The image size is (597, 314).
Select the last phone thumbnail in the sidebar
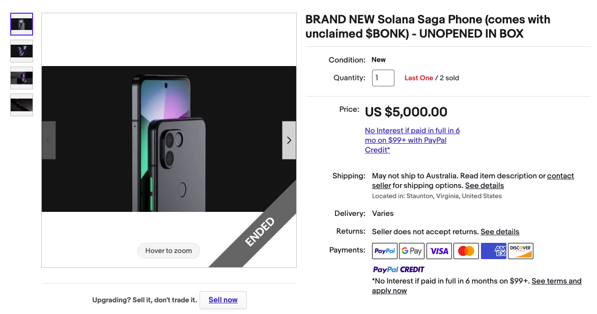tap(21, 105)
